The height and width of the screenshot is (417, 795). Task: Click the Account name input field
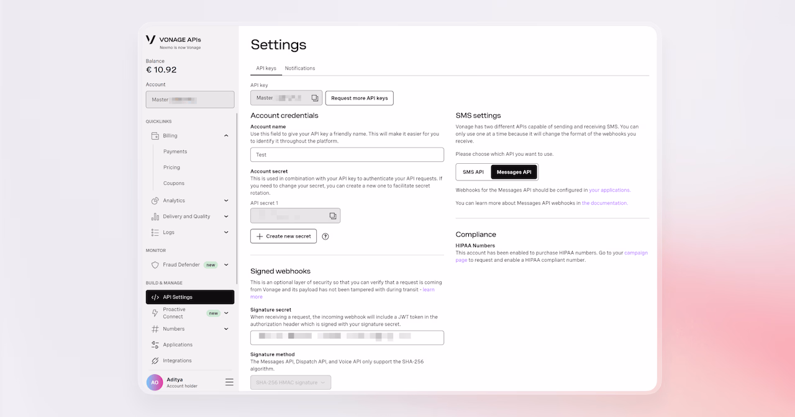347,155
